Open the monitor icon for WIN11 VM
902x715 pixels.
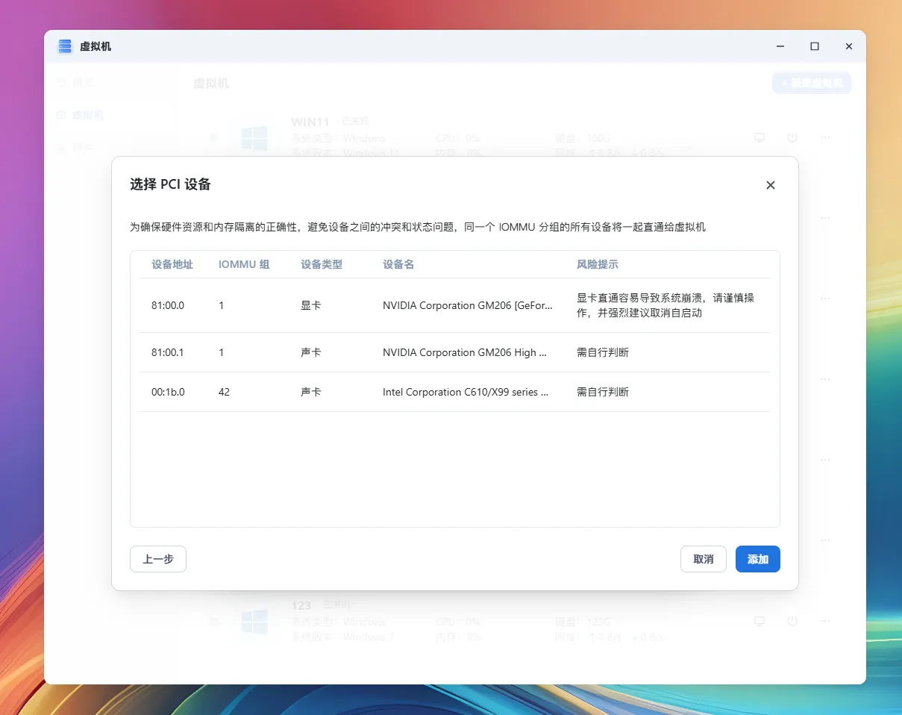coord(760,137)
